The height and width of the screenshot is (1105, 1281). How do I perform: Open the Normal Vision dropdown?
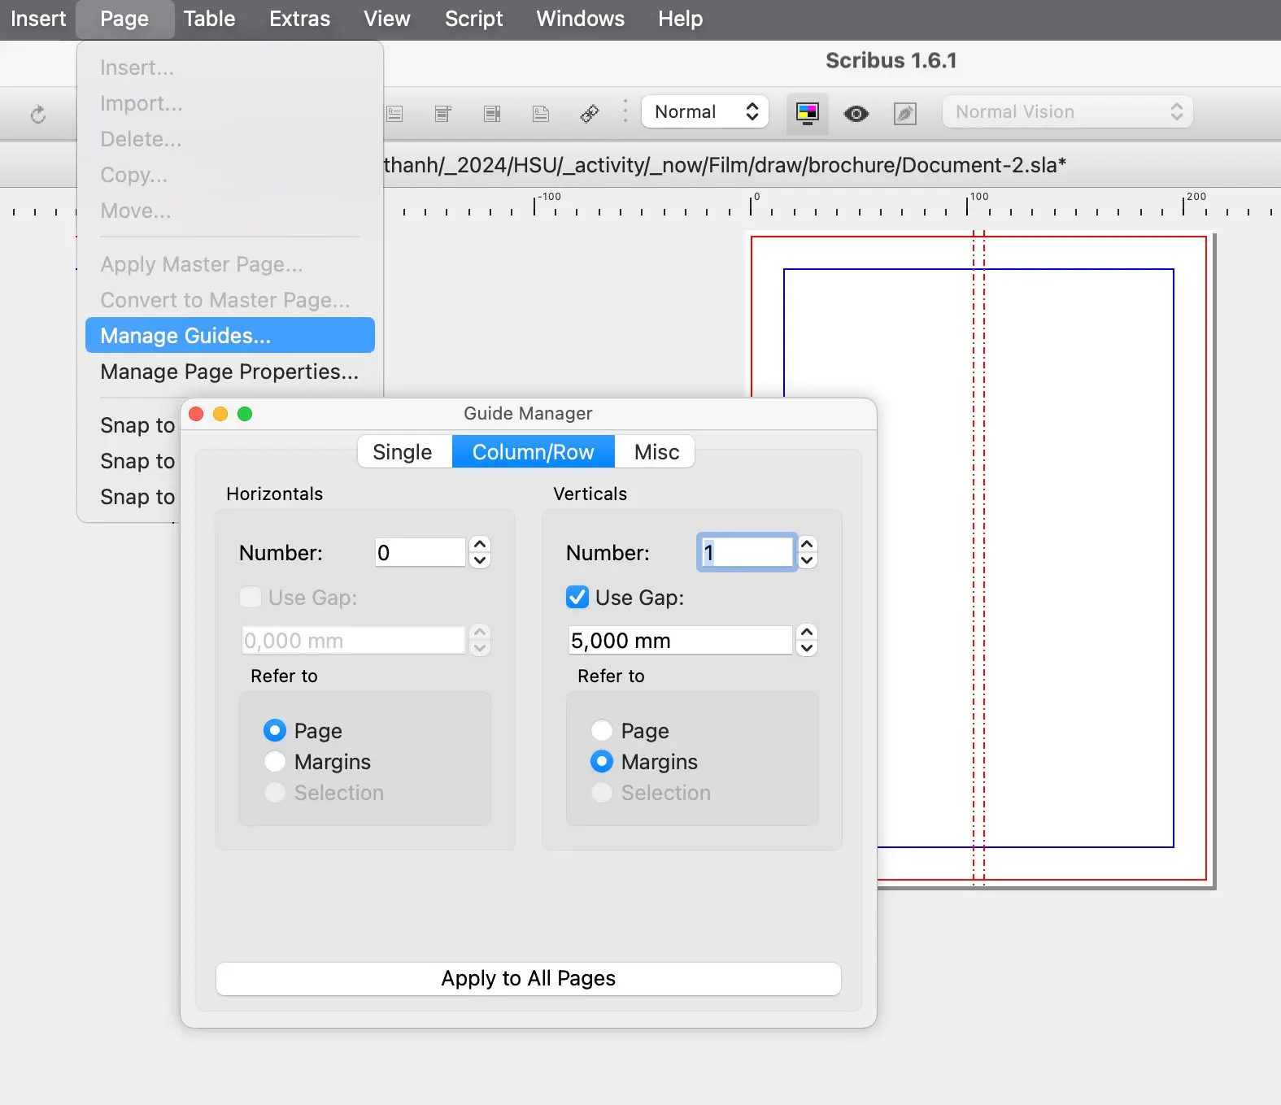point(1067,112)
